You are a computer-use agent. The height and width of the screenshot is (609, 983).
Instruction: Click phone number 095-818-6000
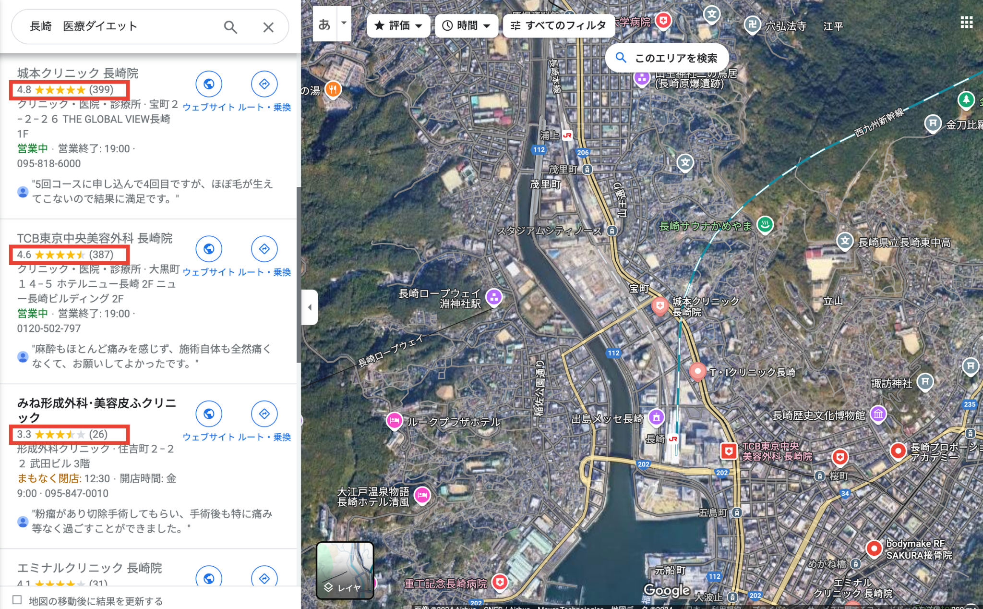point(49,163)
